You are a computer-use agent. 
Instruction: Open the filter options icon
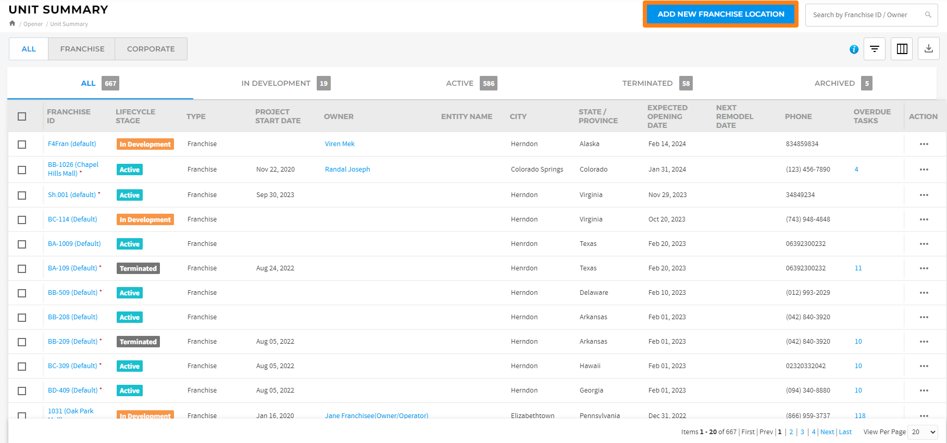pos(875,49)
